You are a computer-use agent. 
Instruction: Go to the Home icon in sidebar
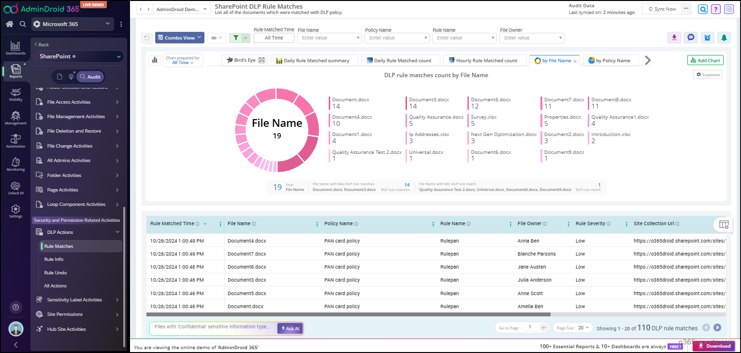tap(9, 24)
